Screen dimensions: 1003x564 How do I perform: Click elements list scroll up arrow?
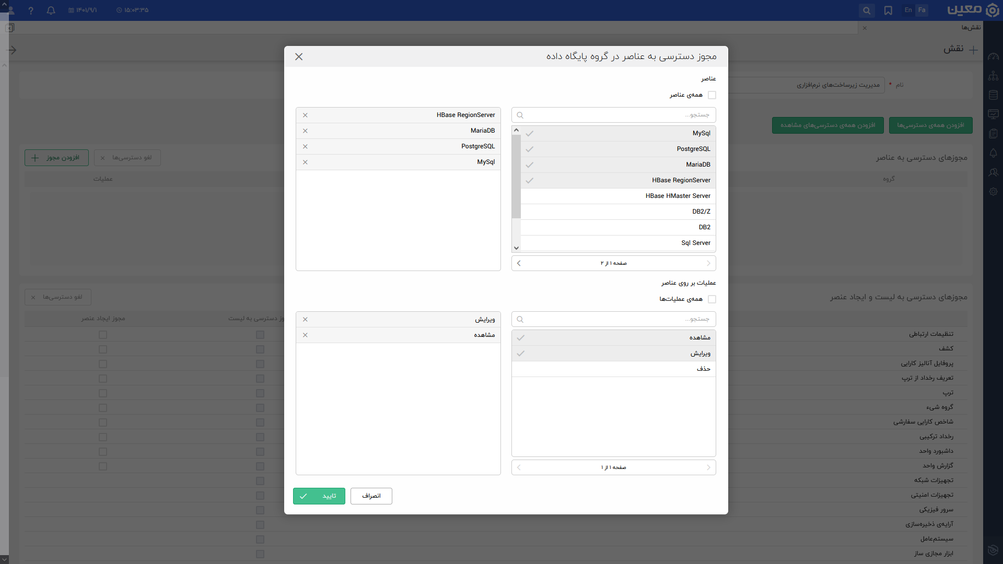pos(516,130)
